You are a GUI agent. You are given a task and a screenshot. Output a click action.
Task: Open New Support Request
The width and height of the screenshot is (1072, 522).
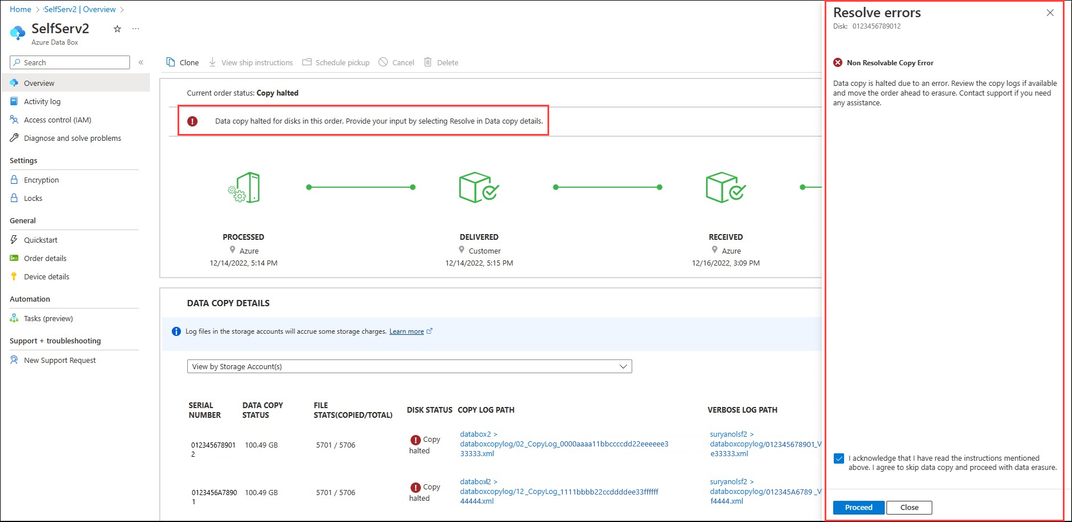pyautogui.click(x=60, y=360)
